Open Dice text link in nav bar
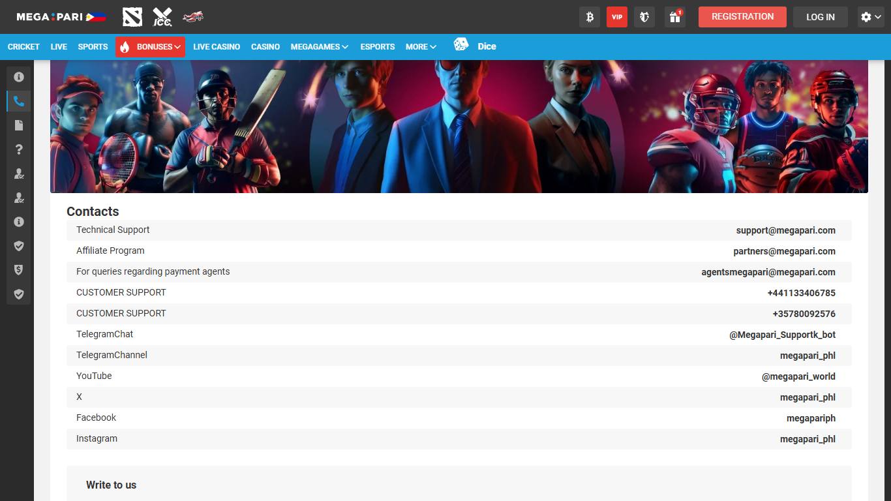 [487, 46]
